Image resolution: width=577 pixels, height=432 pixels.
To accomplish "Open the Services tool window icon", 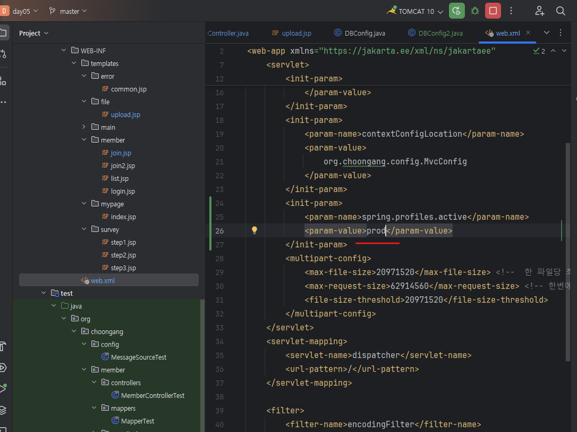I will pos(3,368).
